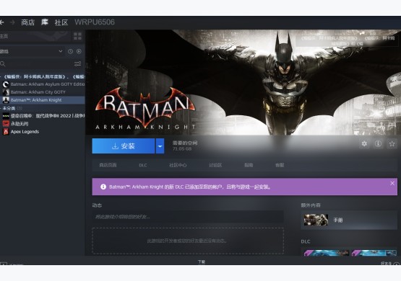Viewport: 401px width, 281px height.
Task: Select Batman™: Arkham Knight in list
Action: (42, 100)
